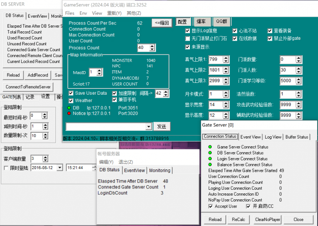Switch to Buffer Status tab

[297, 137]
